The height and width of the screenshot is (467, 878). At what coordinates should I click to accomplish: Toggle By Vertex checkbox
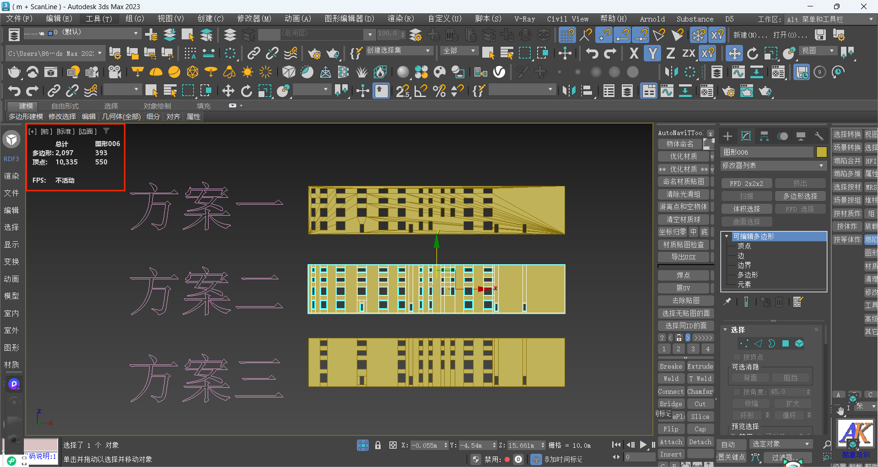[x=737, y=357]
